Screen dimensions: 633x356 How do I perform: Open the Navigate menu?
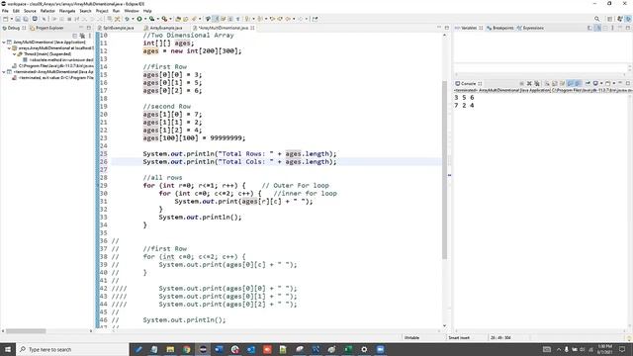(x=67, y=11)
